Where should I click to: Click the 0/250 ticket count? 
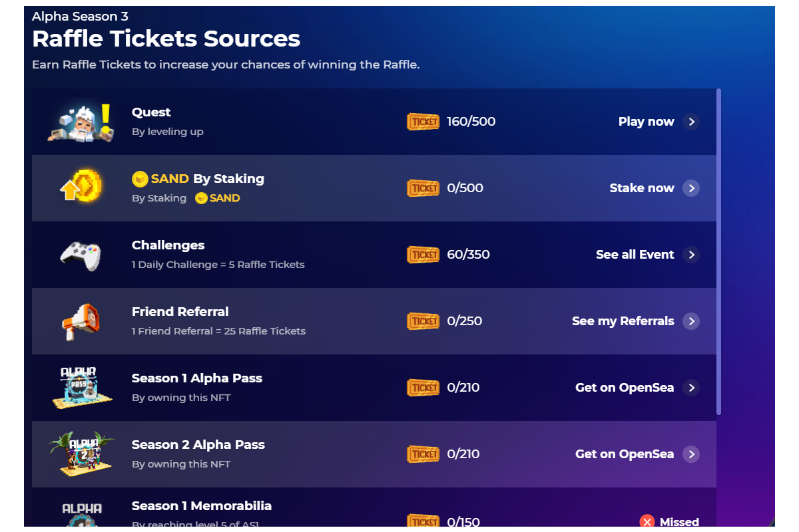click(465, 321)
